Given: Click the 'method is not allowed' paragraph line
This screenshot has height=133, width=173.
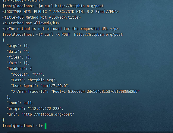Looking at the screenshot, I should tap(61, 29).
